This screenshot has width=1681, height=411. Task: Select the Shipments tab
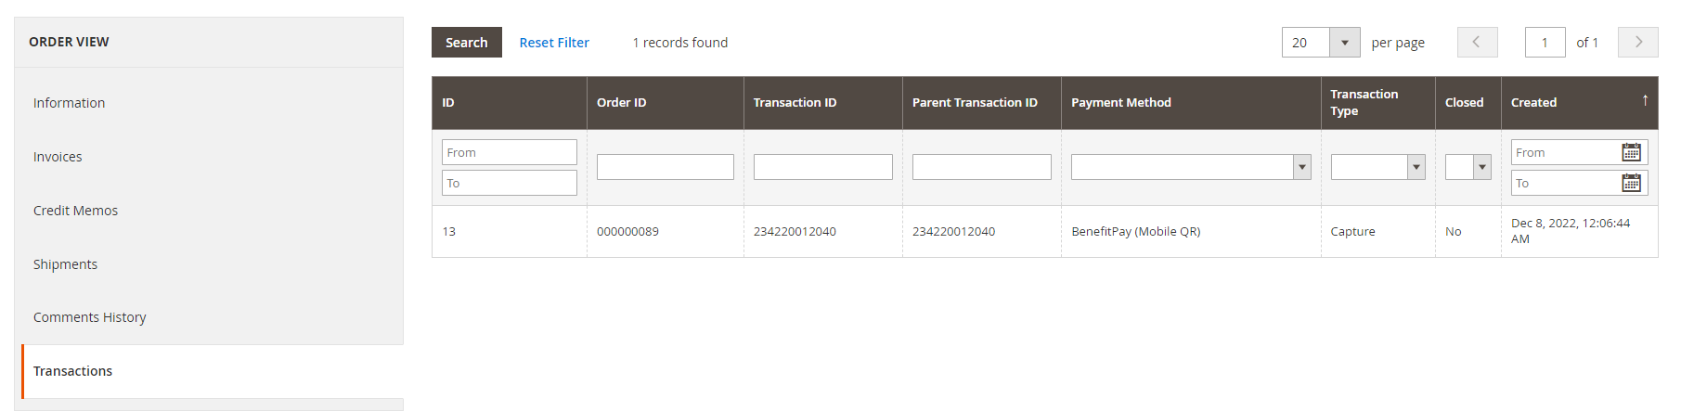coord(65,264)
